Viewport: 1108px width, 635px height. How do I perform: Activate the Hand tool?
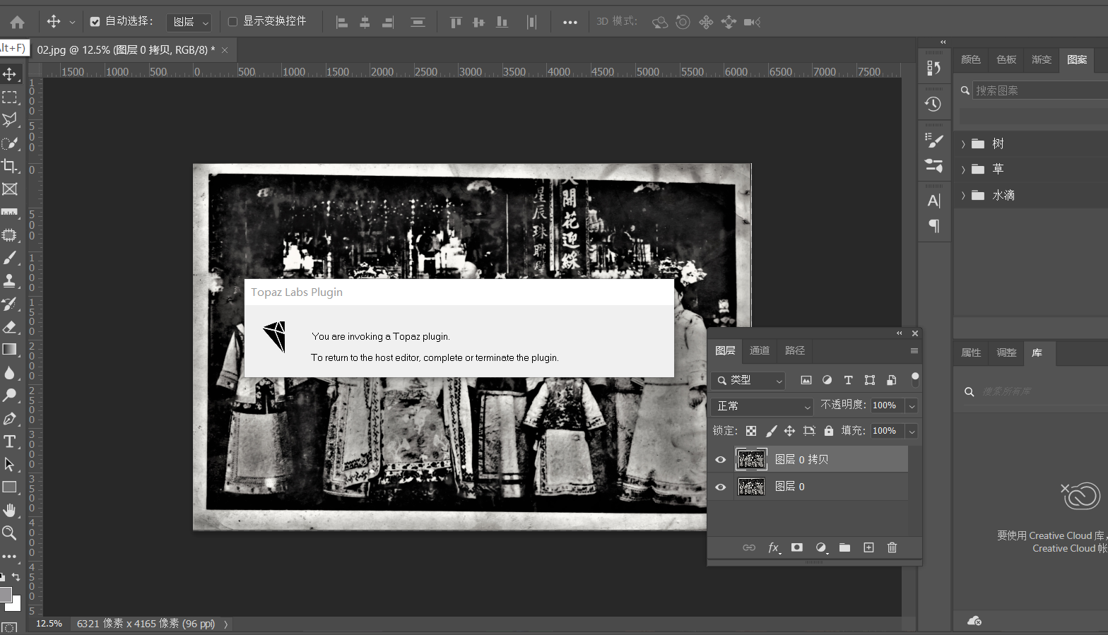(10, 511)
